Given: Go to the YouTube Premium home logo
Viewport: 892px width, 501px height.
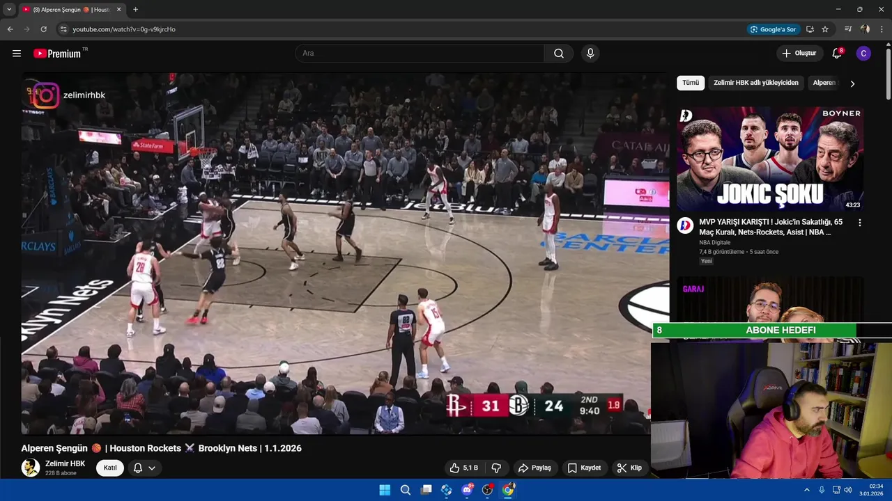Looking at the screenshot, I should point(58,54).
